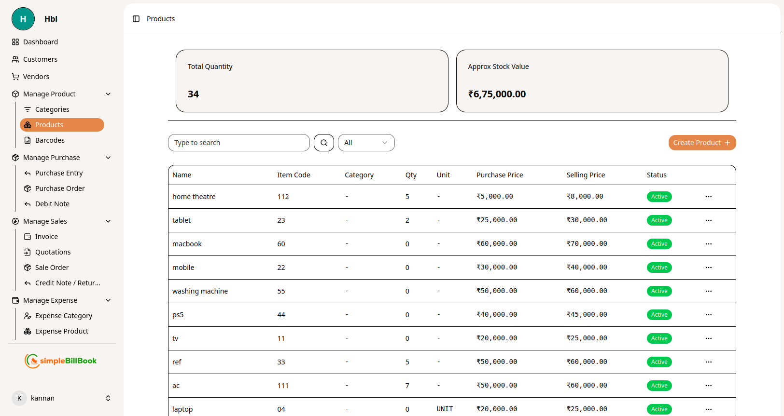Image resolution: width=784 pixels, height=416 pixels.
Task: Focus the Type to search field
Action: [238, 143]
